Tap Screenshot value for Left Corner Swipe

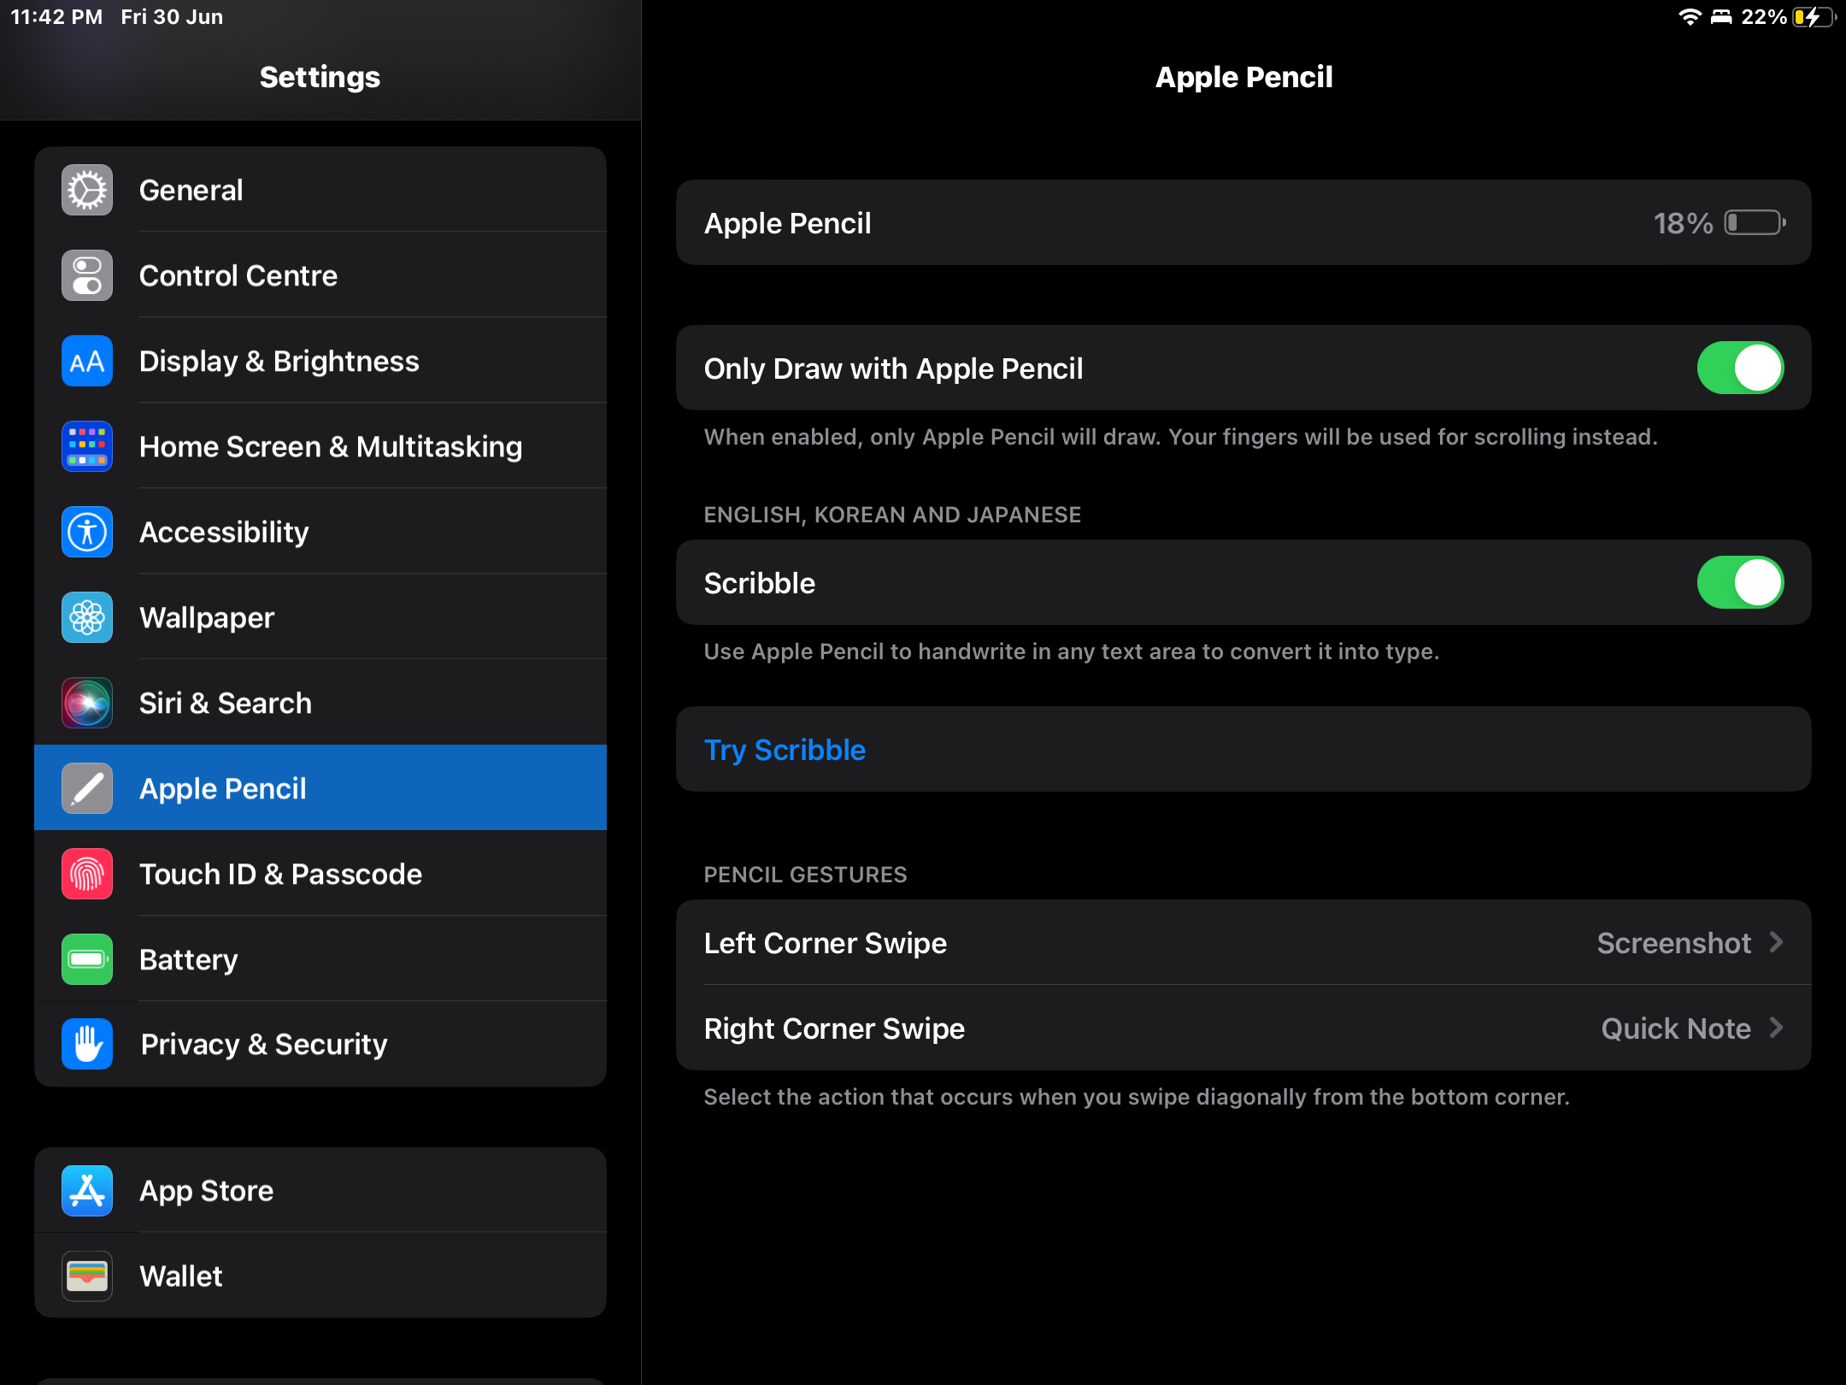[1673, 943]
